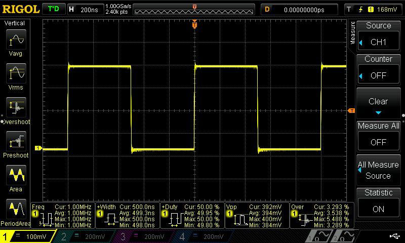The image size is (405, 243).
Task: Select the Area measurement icon
Action: point(16,176)
